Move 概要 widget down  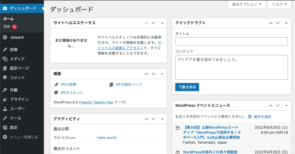pyautogui.click(x=154, y=74)
